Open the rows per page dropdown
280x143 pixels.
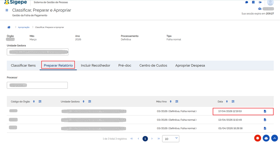171,139
